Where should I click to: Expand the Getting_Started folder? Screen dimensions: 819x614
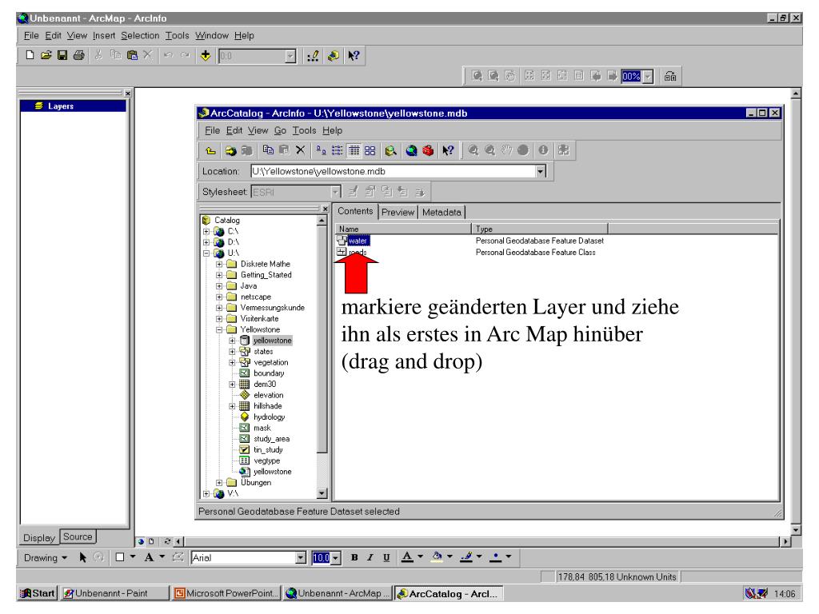[219, 275]
